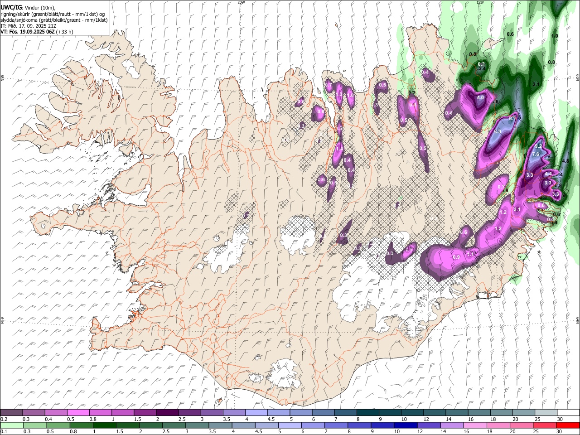Screen dimensions: 580x435
Task: Click the pale green bottom-row swatch from 0.1 to 0.3
Action: pyautogui.click(x=12, y=425)
